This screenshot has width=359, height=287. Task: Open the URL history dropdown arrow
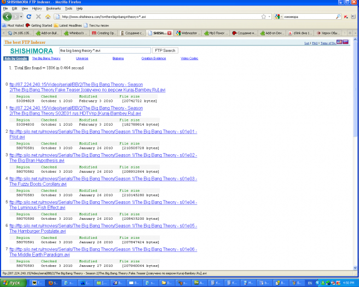click(x=269, y=17)
